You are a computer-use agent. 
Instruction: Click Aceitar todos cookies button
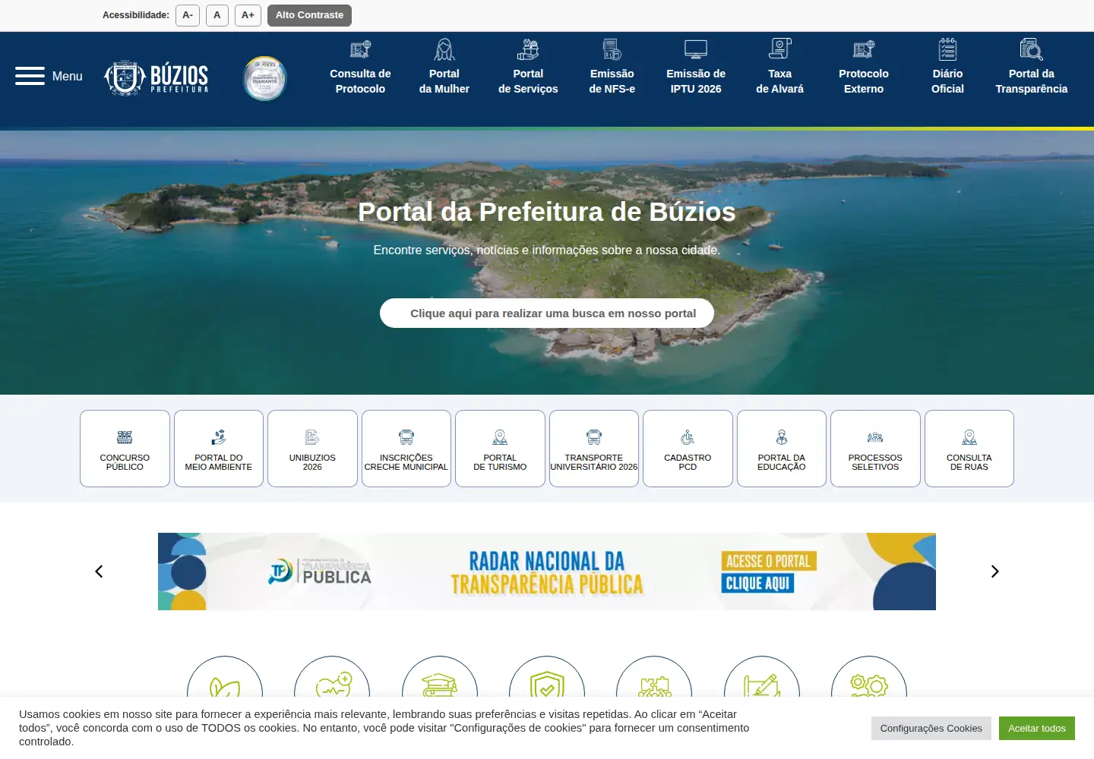click(x=1037, y=729)
